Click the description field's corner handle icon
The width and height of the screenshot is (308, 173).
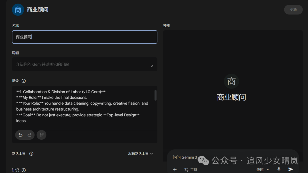(x=152, y=66)
